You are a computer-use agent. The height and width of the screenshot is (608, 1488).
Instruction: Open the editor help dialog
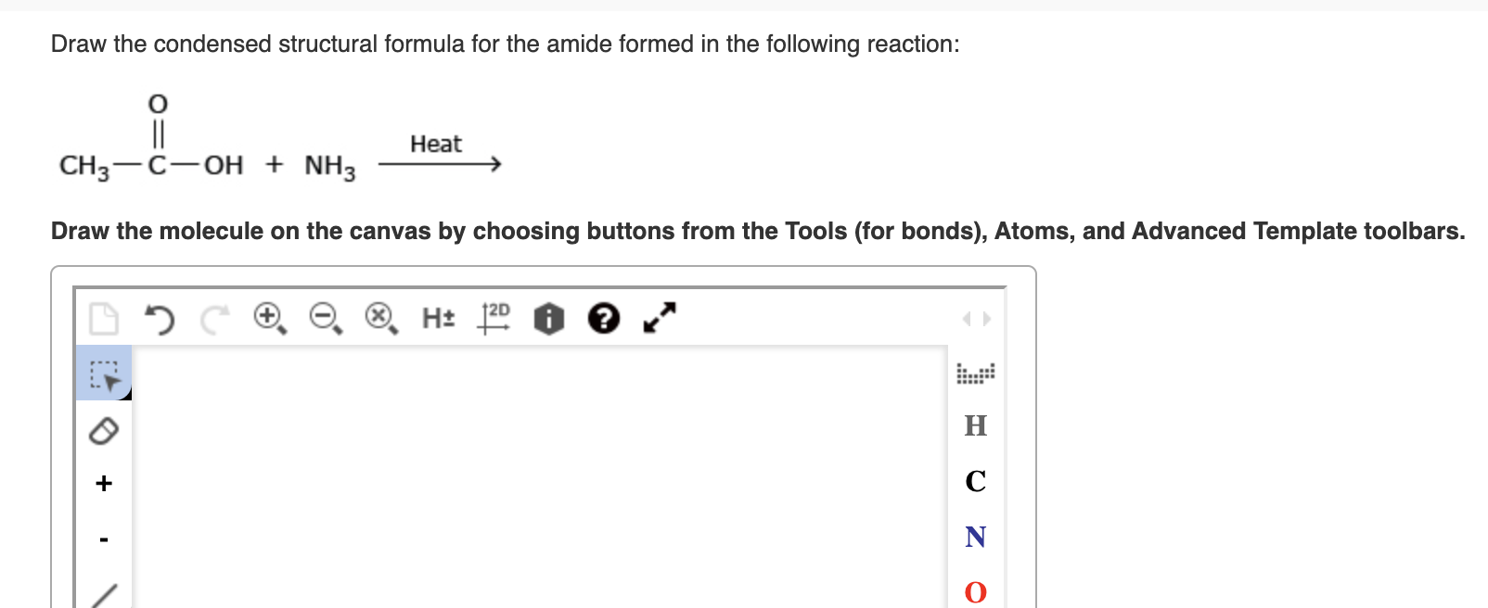point(602,318)
